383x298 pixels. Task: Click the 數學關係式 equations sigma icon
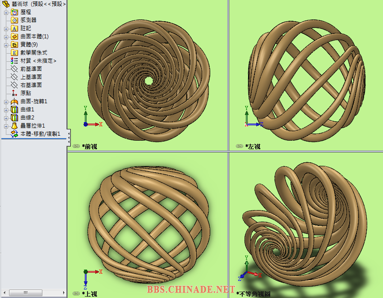14,53
